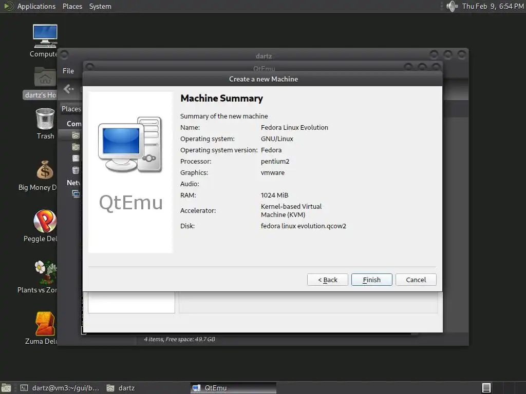526x394 pixels.
Task: Click the QtEmu computer illustration in wizard
Action: [130, 144]
